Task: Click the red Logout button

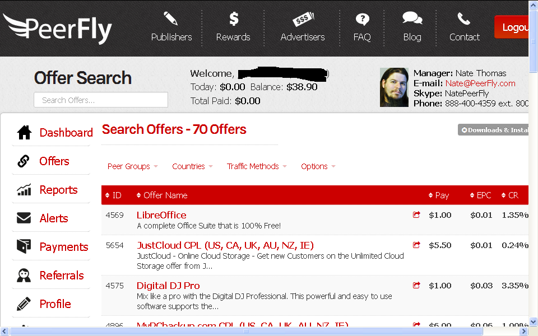Action: click(x=515, y=26)
